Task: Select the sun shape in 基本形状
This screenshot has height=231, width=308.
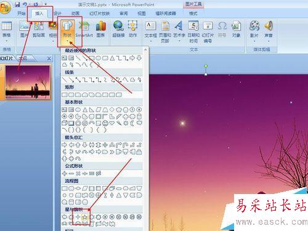Action: click(126, 123)
